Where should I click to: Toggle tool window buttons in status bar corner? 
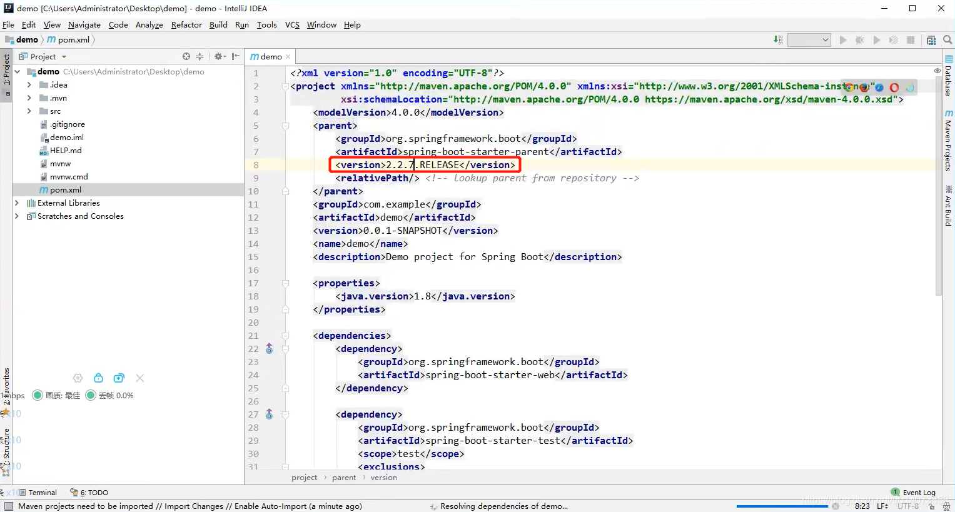point(8,506)
